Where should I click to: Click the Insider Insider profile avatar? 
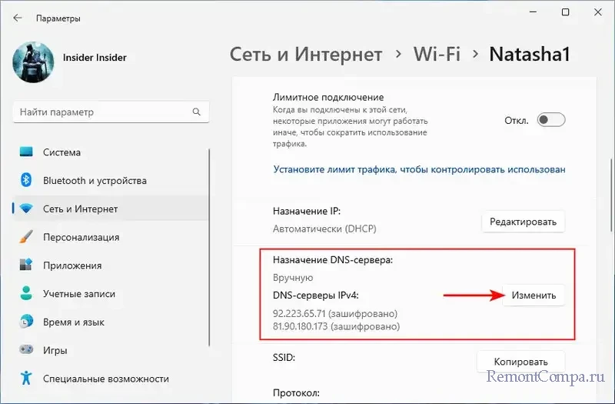[x=33, y=65]
